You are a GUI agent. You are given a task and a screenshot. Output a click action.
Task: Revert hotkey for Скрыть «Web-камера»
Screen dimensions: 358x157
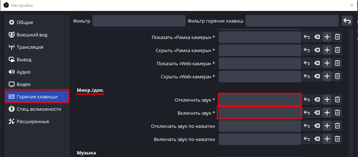pyautogui.click(x=307, y=76)
